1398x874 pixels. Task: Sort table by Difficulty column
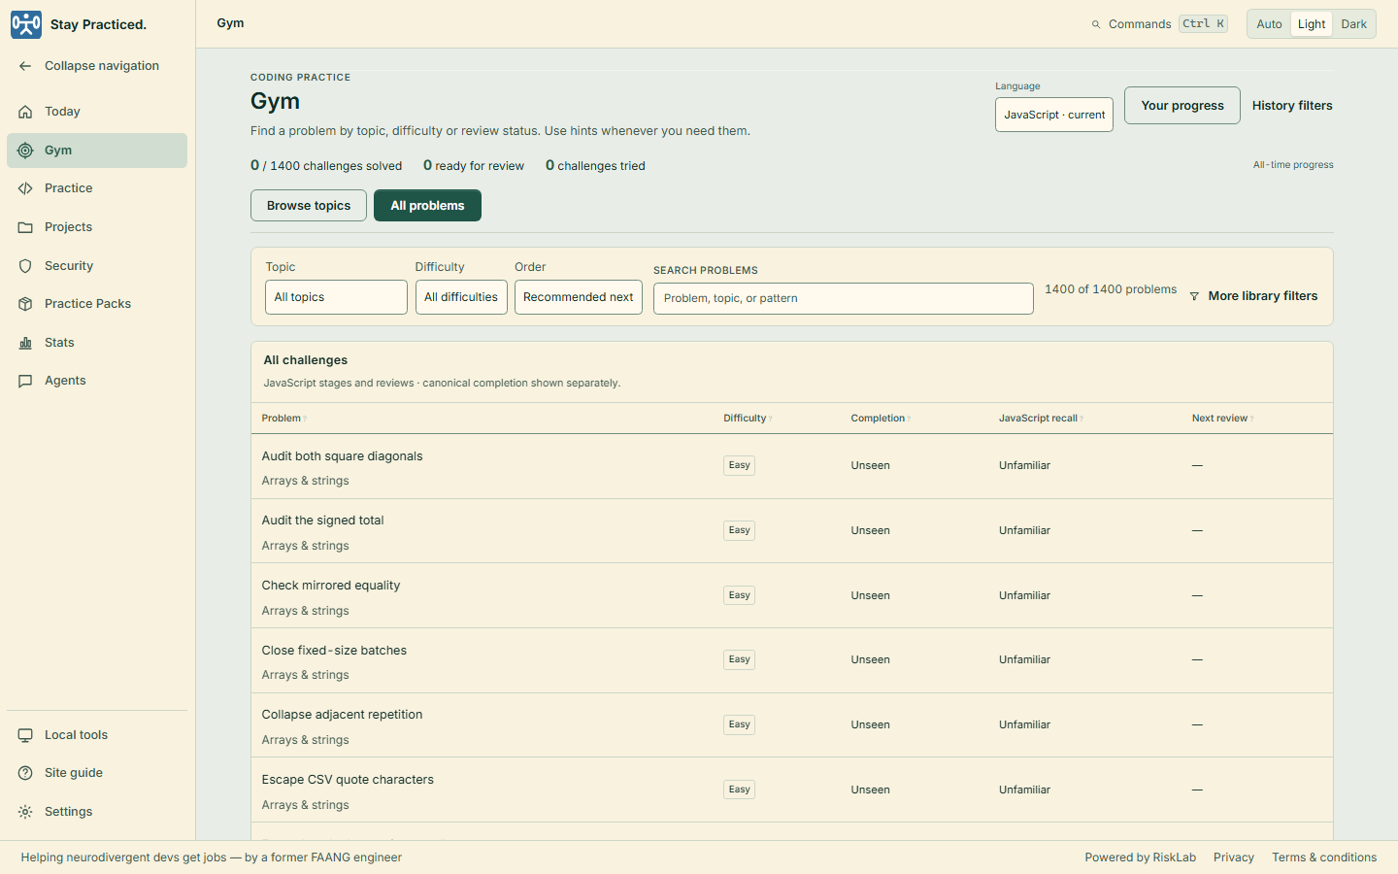748,419
